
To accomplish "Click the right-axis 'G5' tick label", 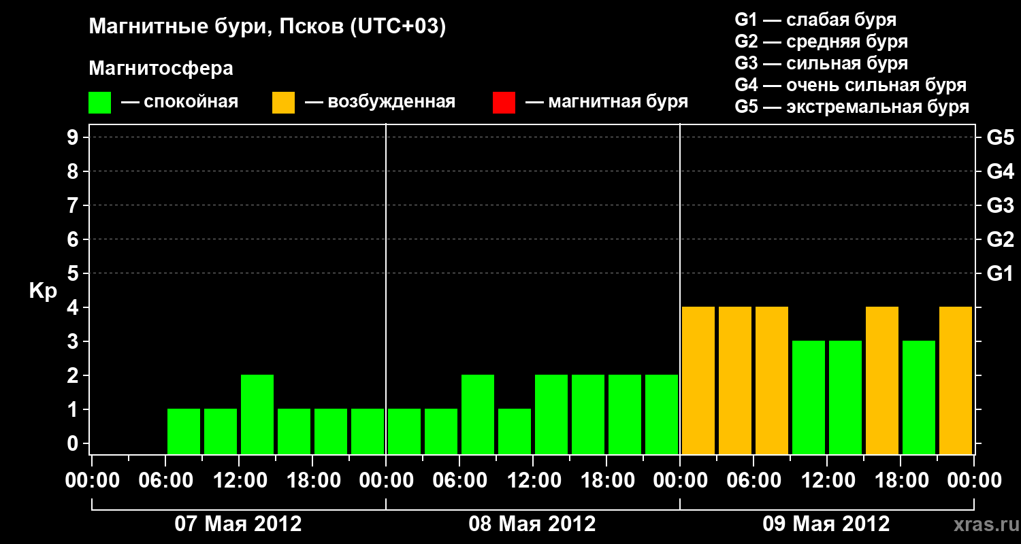I will 1000,137.
